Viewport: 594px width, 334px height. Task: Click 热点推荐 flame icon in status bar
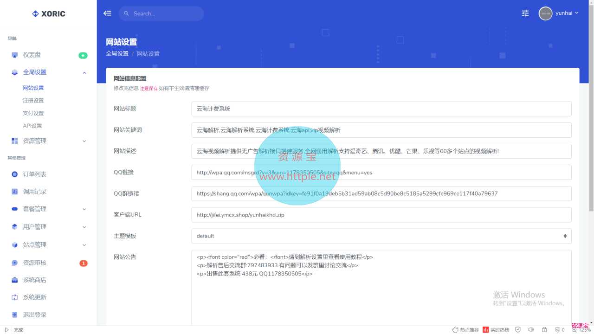[x=455, y=330]
